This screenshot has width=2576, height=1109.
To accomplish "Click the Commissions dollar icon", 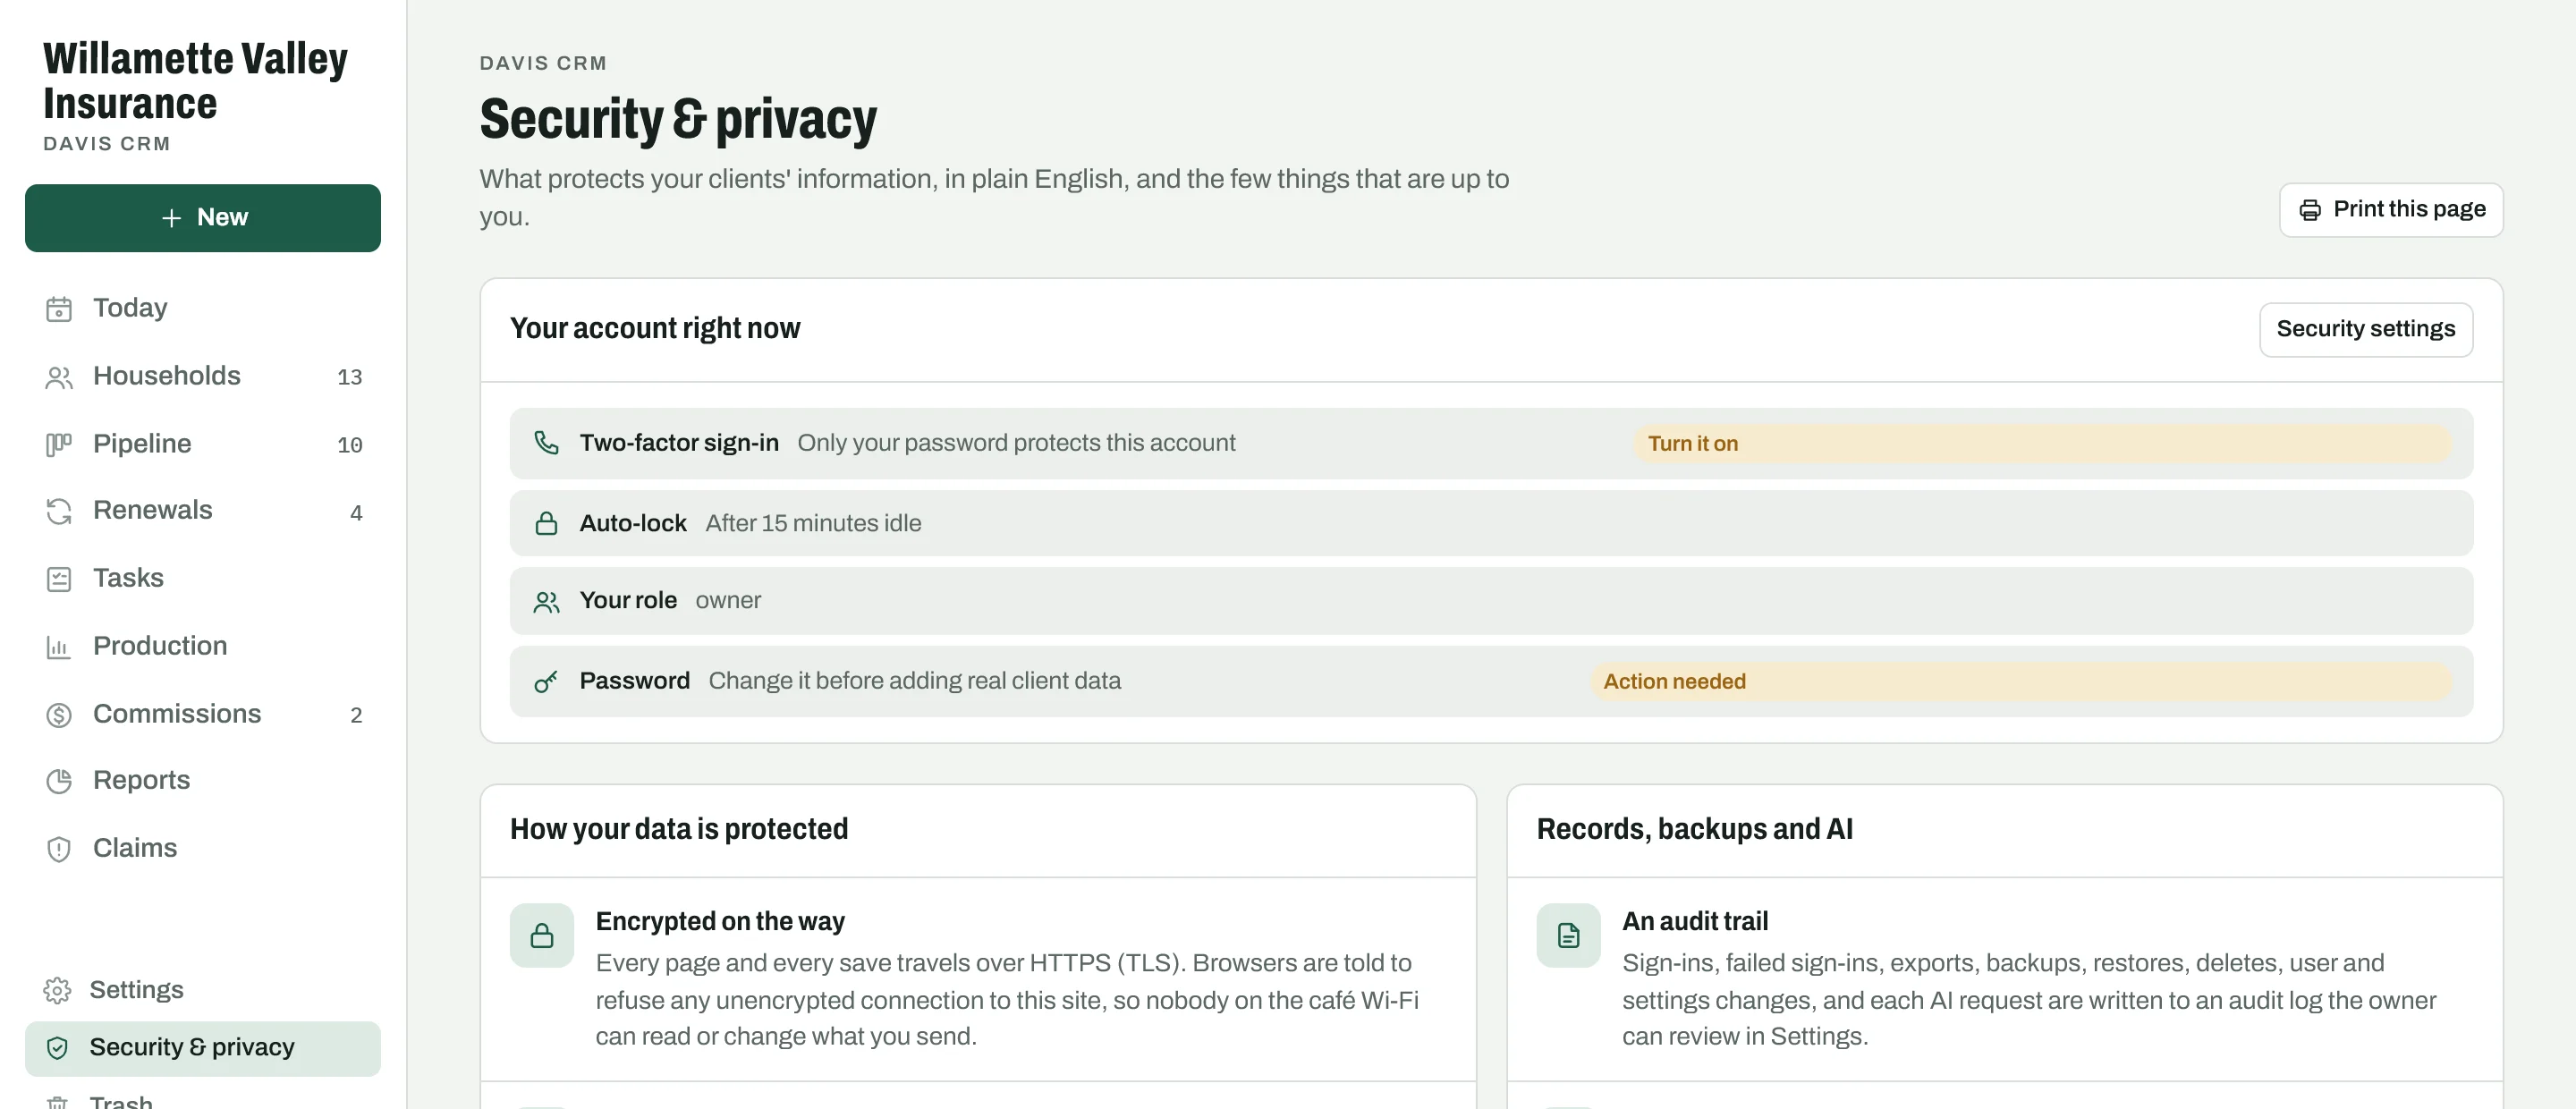I will [x=59, y=715].
